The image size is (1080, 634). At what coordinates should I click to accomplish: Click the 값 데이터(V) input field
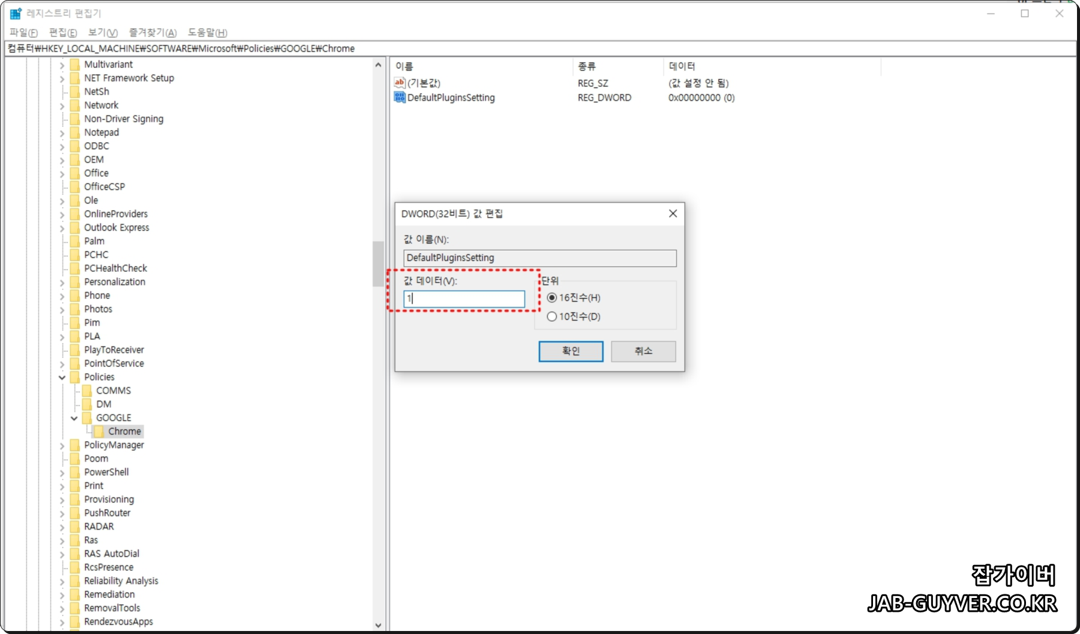click(464, 298)
